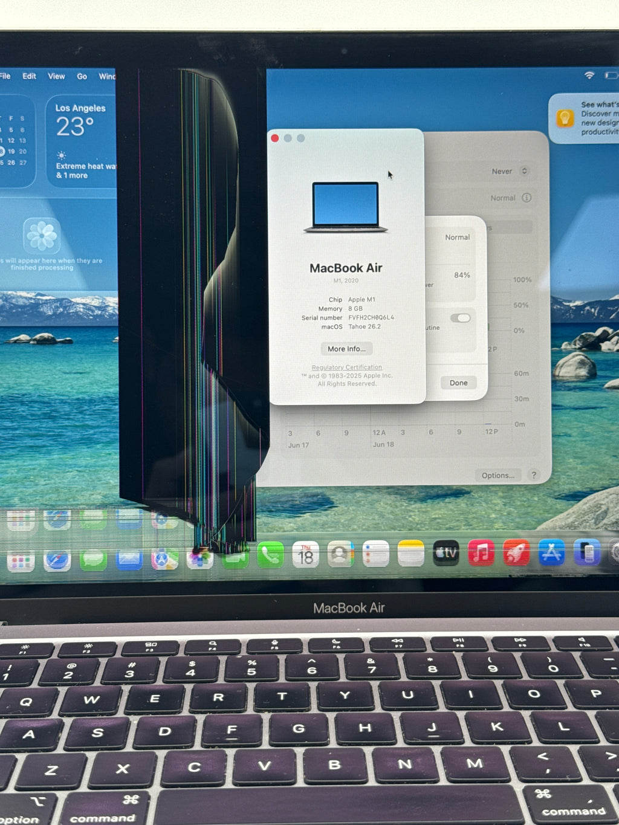Open the Tips notification banner
619x825 pixels.
click(x=584, y=118)
